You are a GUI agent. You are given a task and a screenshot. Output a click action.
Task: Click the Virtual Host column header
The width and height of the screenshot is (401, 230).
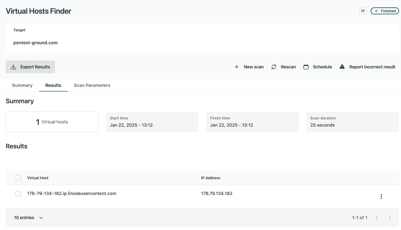[x=38, y=178]
